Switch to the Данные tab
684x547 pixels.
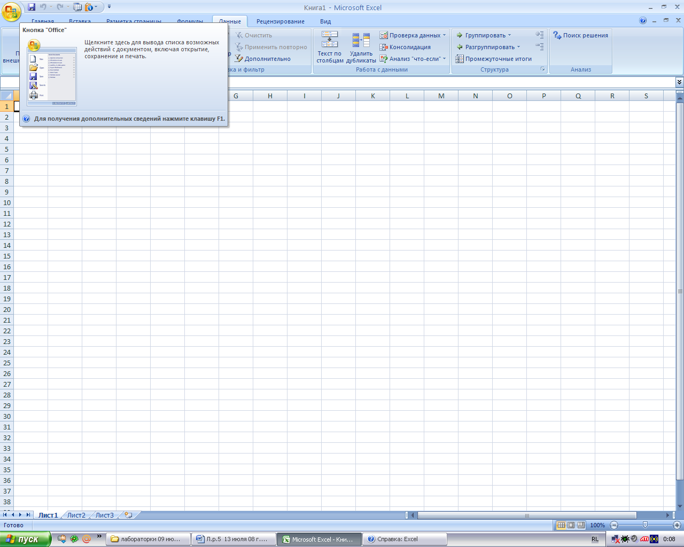pos(230,21)
